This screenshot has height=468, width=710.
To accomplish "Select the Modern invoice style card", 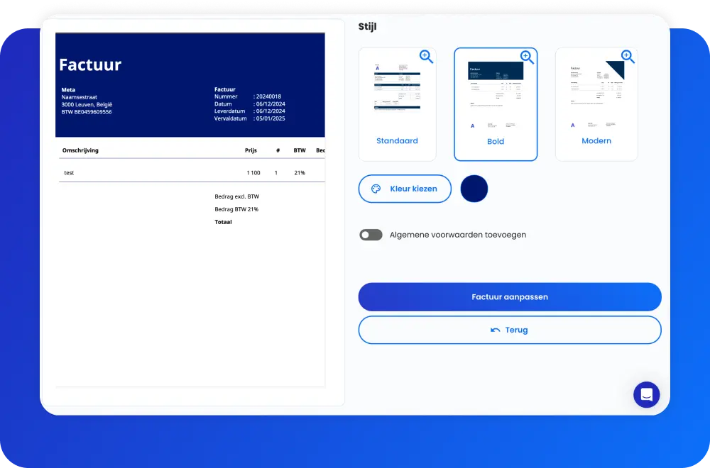I will click(596, 99).
